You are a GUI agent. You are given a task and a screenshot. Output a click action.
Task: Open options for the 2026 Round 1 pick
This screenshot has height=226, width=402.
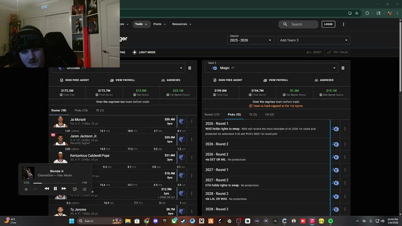[345, 129]
